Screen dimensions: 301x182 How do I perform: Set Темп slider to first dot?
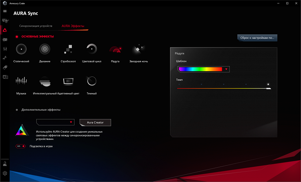coord(179,84)
